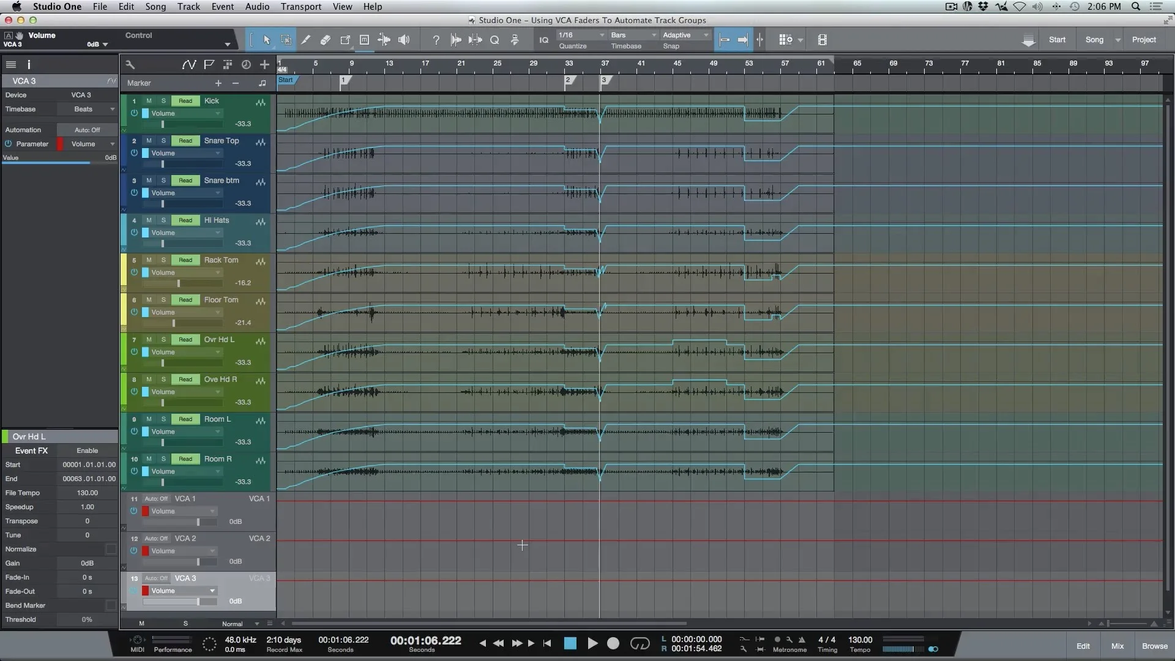Open the Adaptive Snap dropdown
Image resolution: width=1175 pixels, height=661 pixels.
[685, 35]
